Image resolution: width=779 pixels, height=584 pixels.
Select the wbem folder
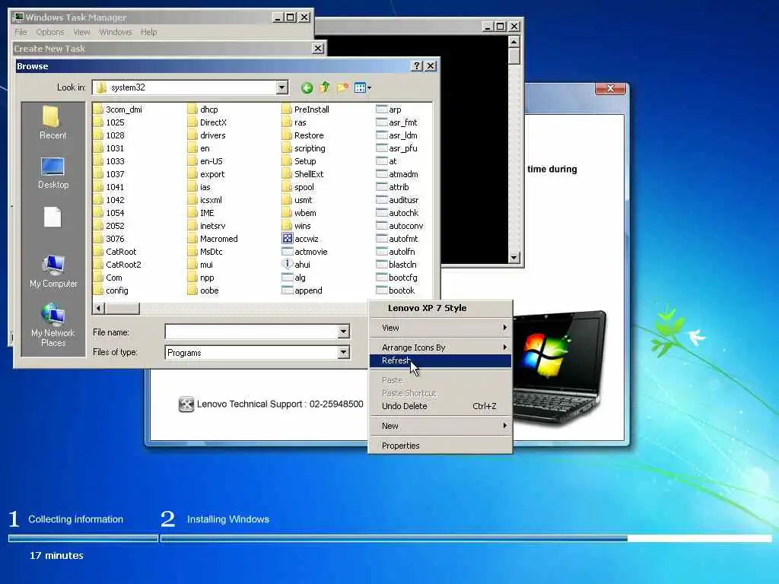(x=299, y=213)
